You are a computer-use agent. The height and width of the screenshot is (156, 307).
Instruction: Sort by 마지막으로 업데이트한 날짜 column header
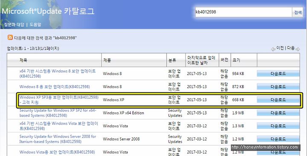coord(201,60)
